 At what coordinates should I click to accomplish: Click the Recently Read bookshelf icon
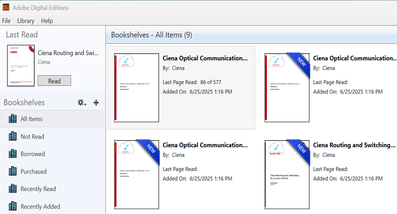click(x=13, y=189)
